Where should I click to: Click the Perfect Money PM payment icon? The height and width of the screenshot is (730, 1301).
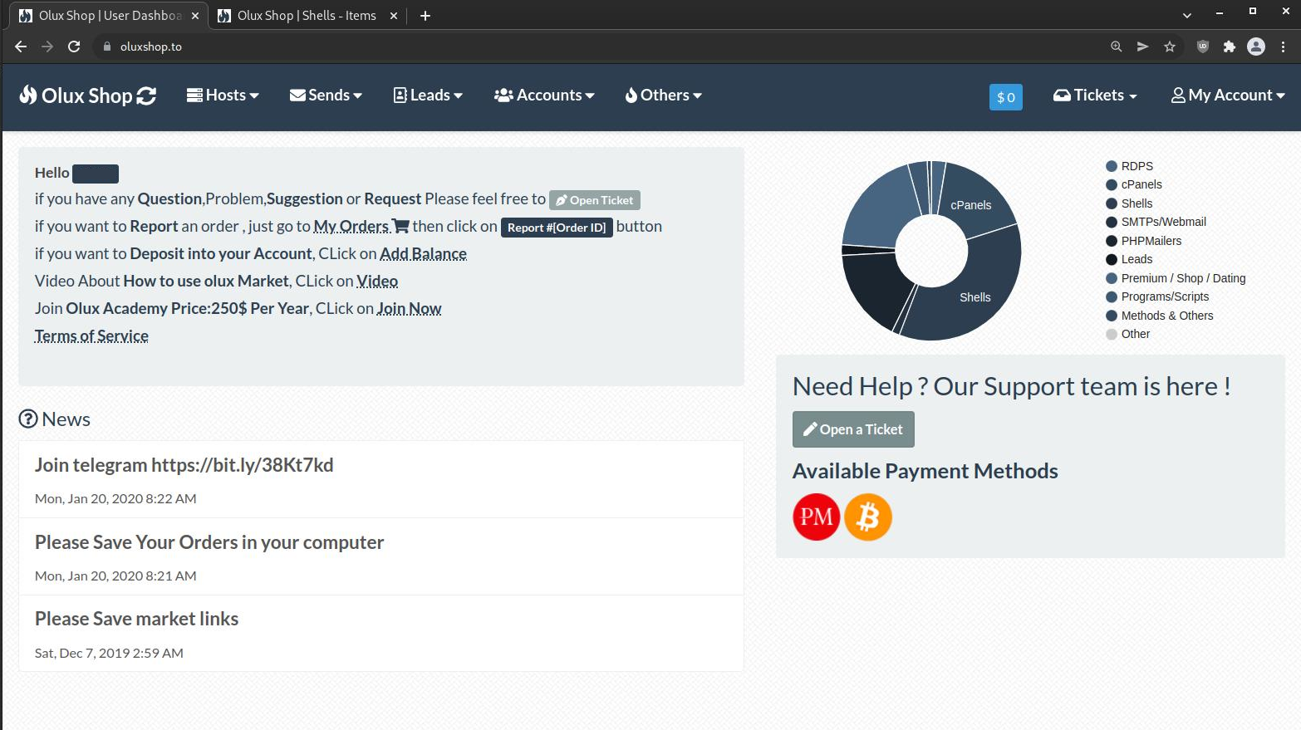816,517
